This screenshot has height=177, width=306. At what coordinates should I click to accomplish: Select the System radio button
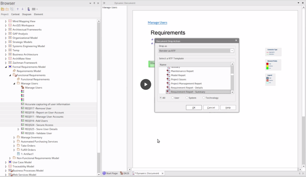(187, 98)
